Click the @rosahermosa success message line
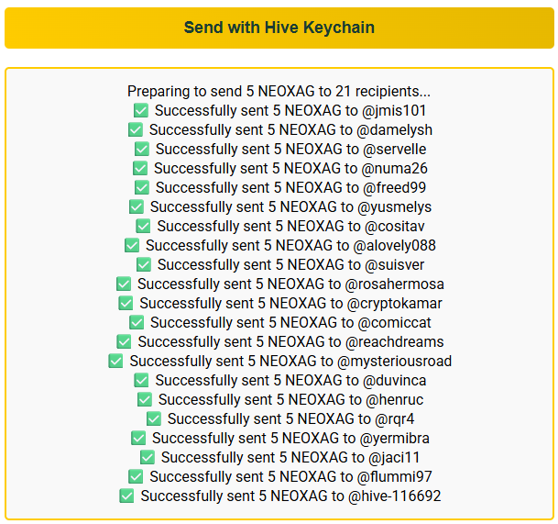Image resolution: width=558 pixels, height=524 pixels. point(280,284)
